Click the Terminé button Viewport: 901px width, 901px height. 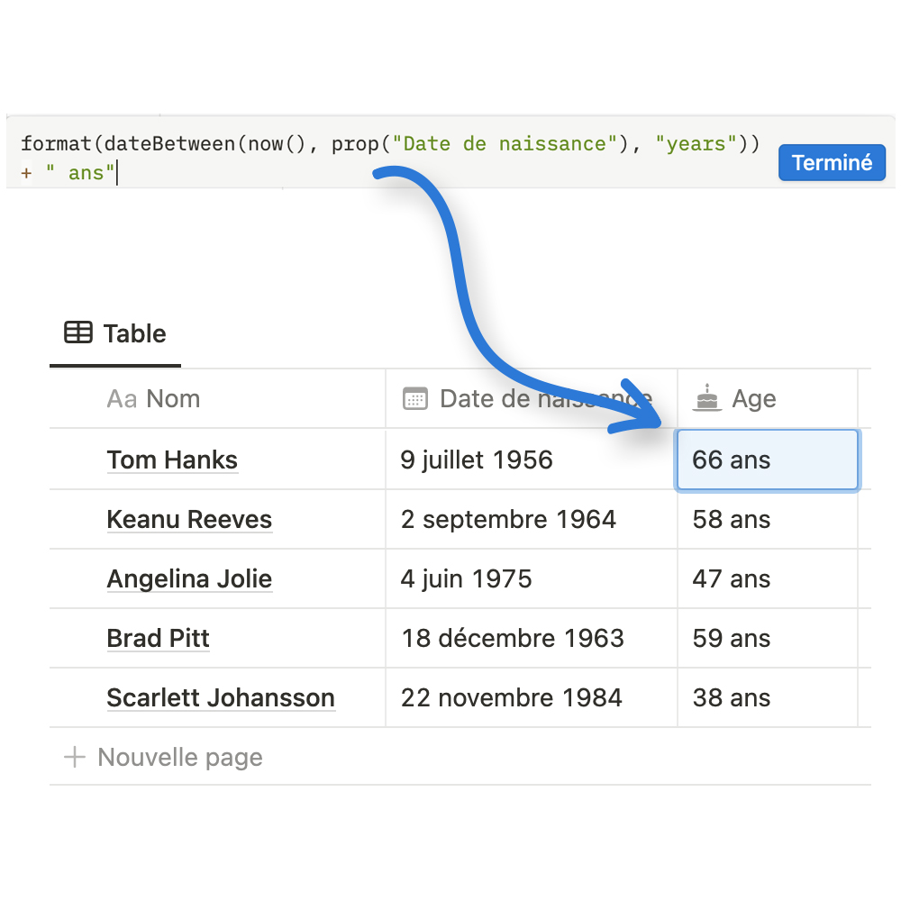click(831, 163)
